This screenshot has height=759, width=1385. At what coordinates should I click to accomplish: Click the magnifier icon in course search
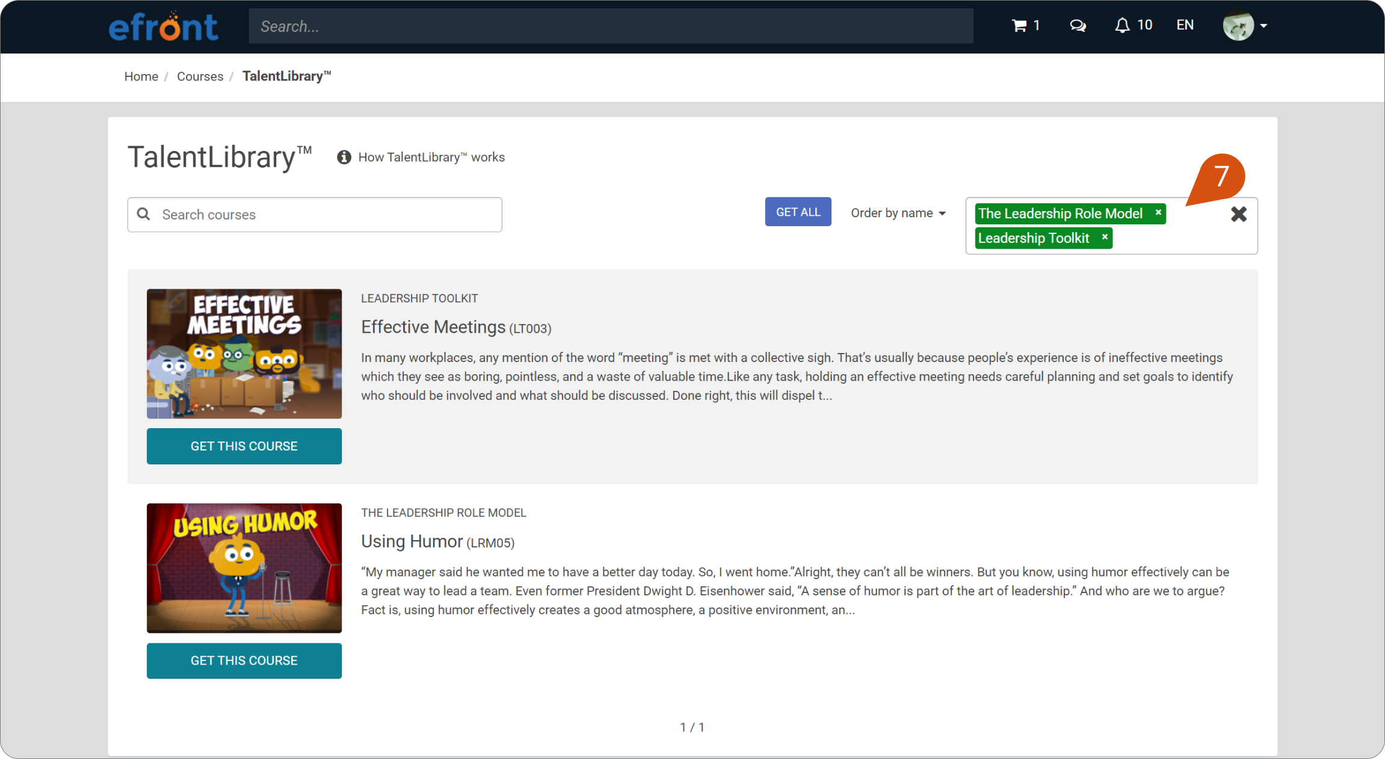pos(144,214)
